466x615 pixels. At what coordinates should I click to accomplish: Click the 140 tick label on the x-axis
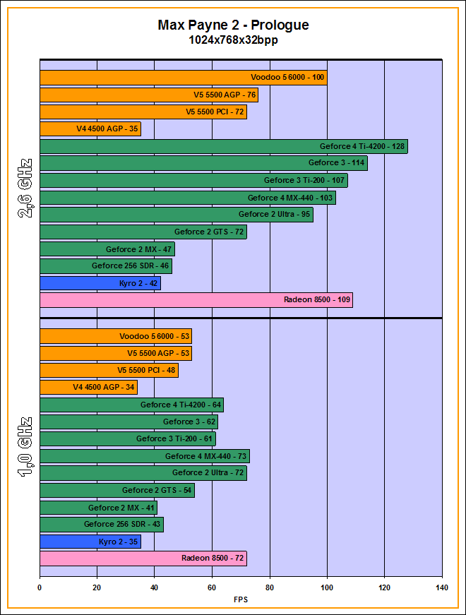(441, 587)
